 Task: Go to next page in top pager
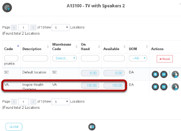33,28
